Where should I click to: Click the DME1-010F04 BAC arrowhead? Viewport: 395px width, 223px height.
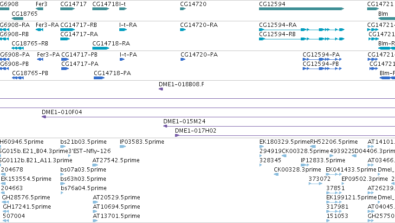click(x=44, y=117)
